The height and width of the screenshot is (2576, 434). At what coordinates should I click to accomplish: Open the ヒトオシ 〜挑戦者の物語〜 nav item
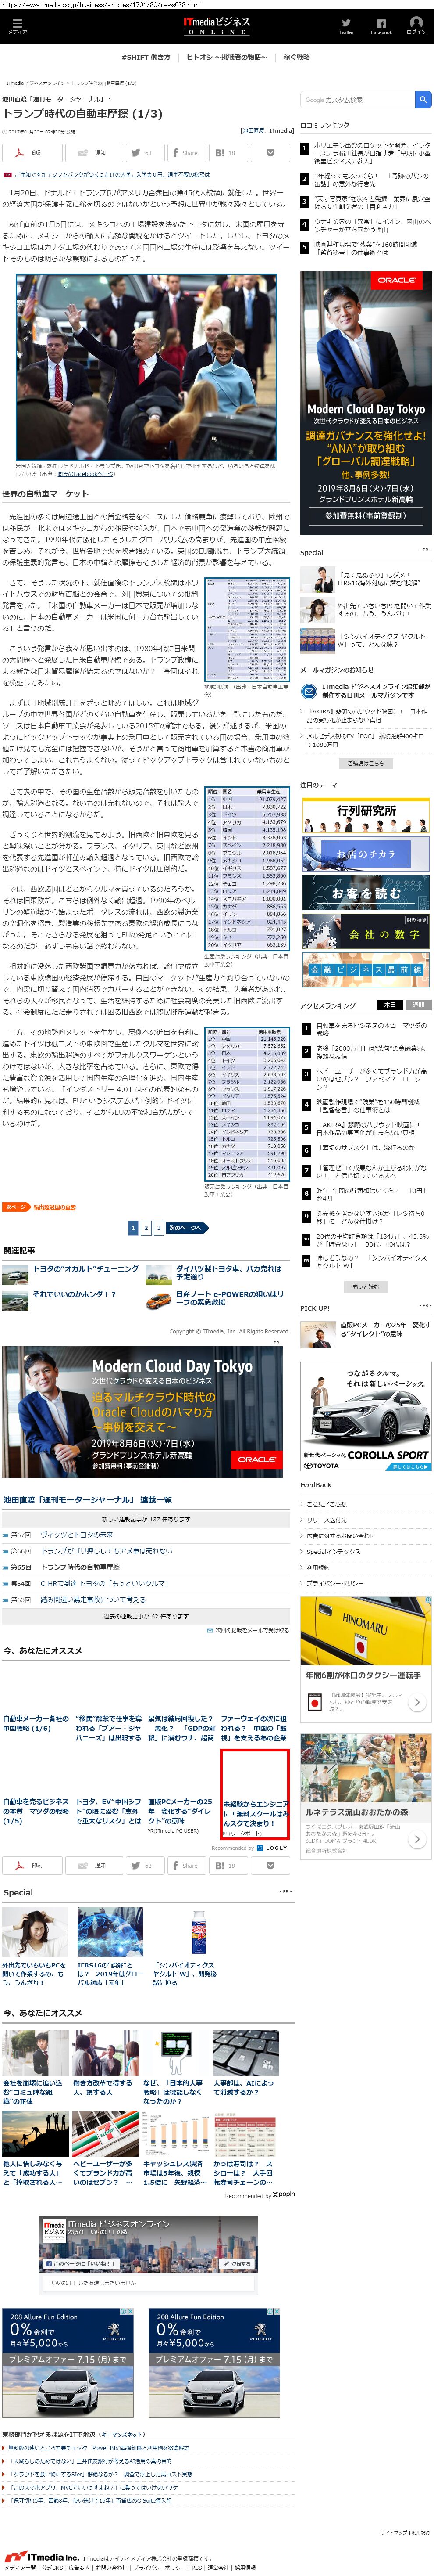click(x=228, y=57)
